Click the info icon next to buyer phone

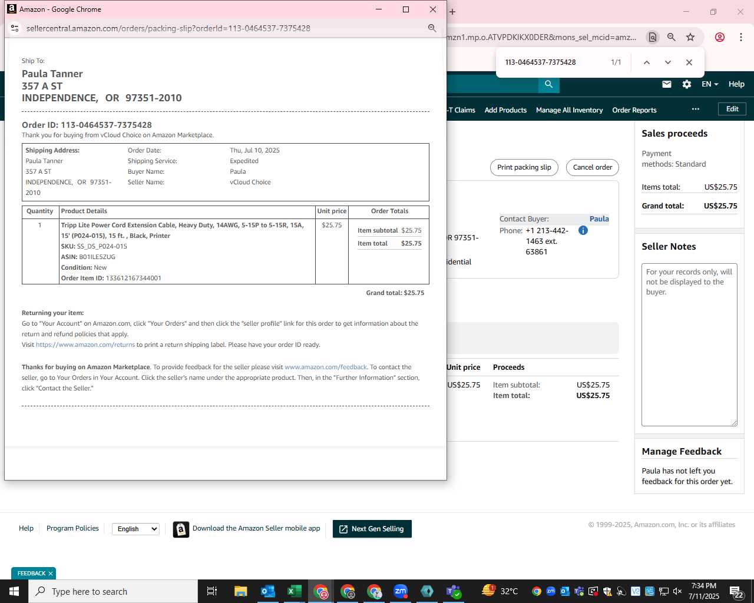583,230
